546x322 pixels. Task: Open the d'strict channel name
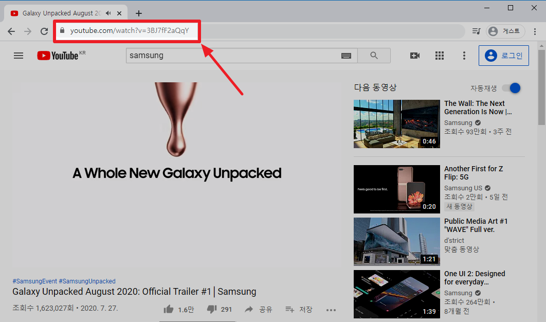point(454,240)
